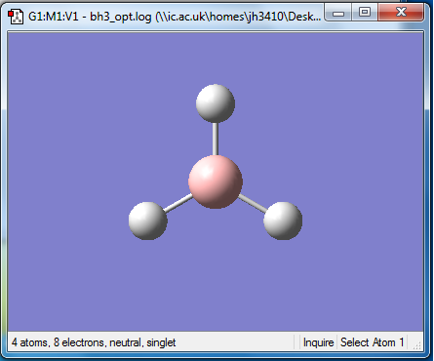Click the bond joining boron and lower-left hydrogen

click(x=178, y=203)
